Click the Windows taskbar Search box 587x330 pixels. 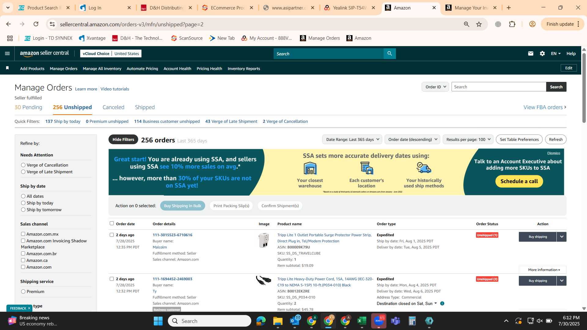point(209,321)
